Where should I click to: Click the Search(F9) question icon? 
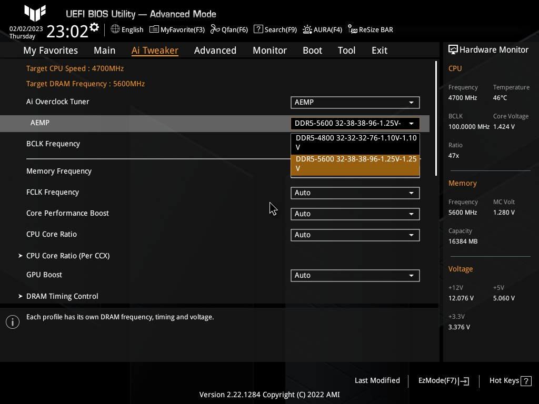[x=258, y=29]
